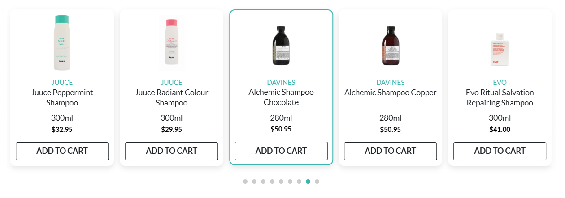Add Alchemic Shampoo Copper to cart

390,151
